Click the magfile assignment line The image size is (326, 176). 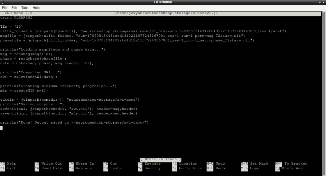coord(123,36)
